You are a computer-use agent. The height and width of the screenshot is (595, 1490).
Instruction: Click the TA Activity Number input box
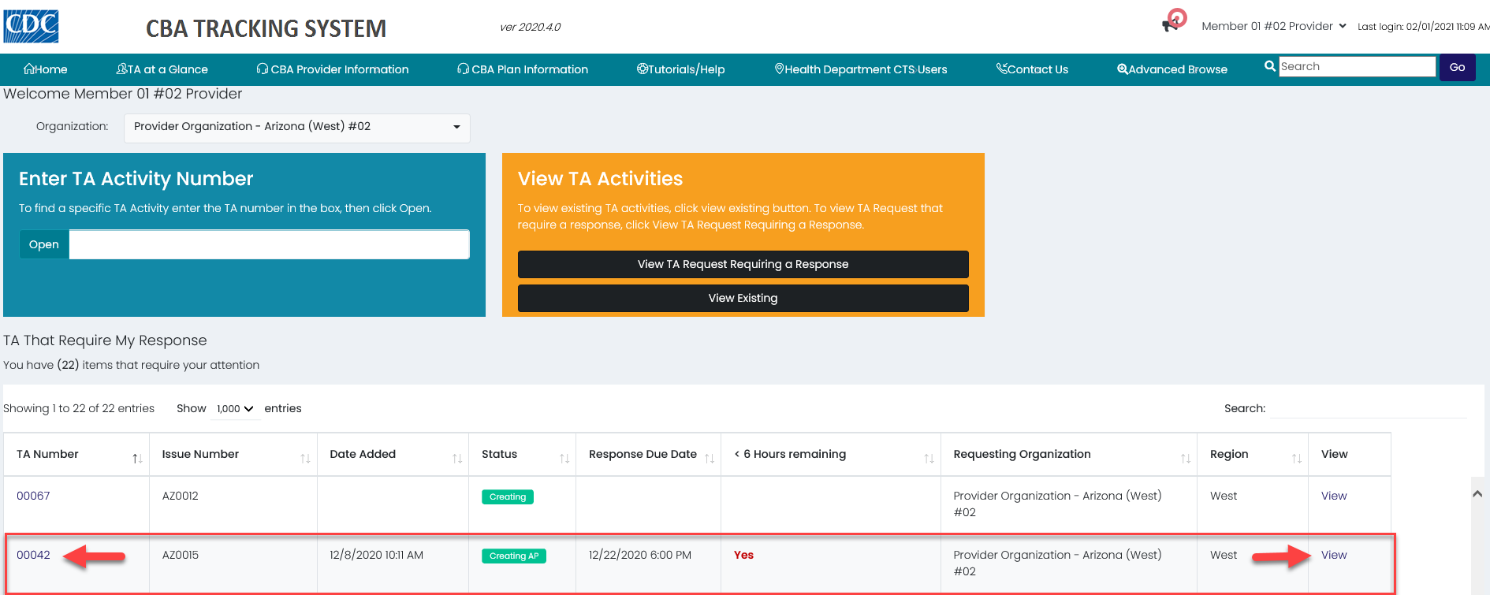[x=269, y=244]
